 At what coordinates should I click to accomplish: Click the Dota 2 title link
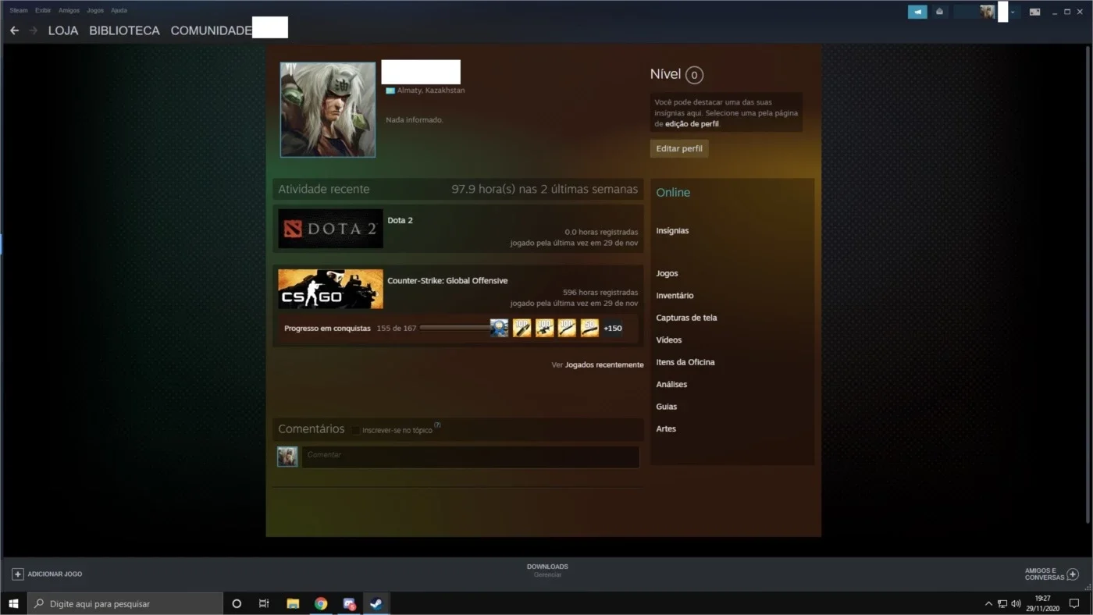tap(400, 220)
